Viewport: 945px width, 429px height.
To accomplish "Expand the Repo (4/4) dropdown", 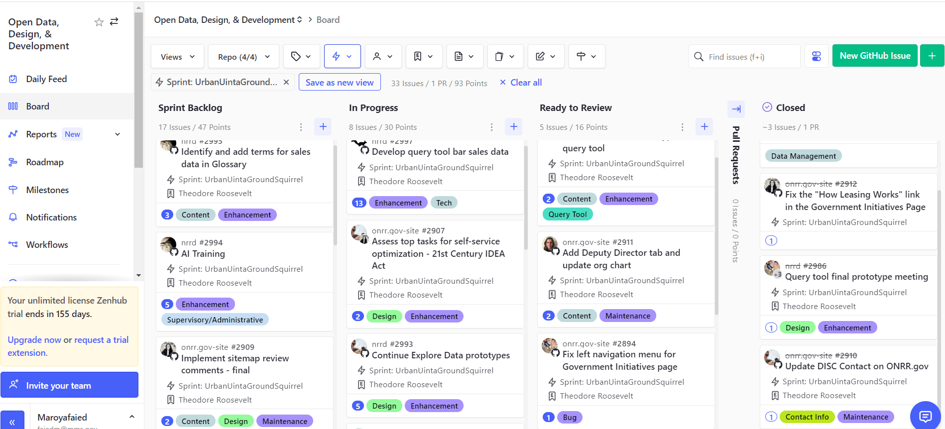I will coord(243,57).
